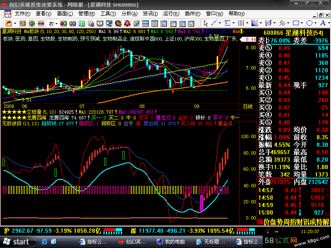
Task: Select the octagon shape drawing tool
Action: point(309,23)
